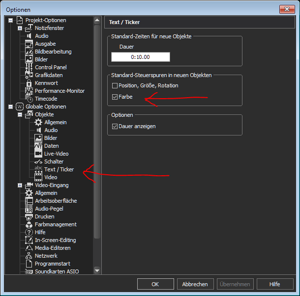Viewport: 300px width, 296px height.
Task: Select the Live-Video camera icon
Action: pos(38,154)
